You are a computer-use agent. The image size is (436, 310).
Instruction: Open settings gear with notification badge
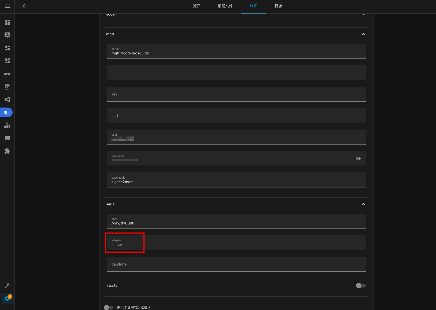7,298
